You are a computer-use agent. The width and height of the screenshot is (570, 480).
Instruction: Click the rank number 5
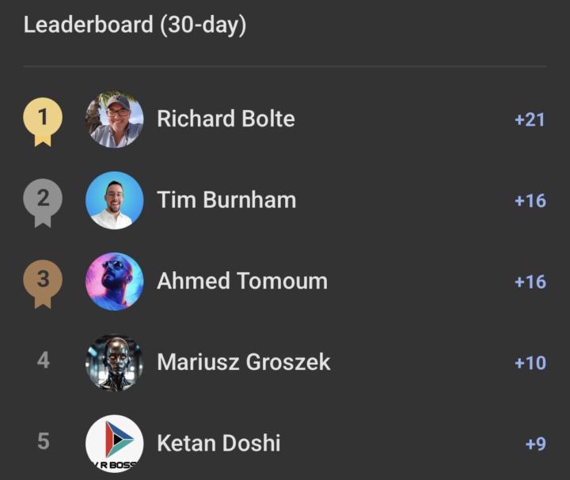(43, 441)
